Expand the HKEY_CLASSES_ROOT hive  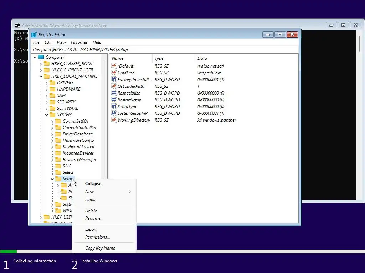[x=41, y=64]
